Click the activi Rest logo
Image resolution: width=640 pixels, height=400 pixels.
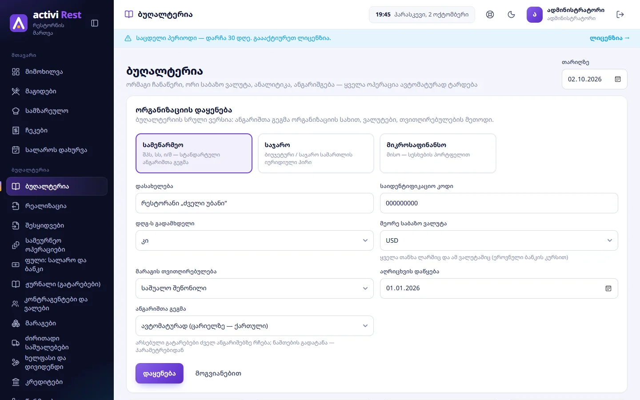pos(19,23)
